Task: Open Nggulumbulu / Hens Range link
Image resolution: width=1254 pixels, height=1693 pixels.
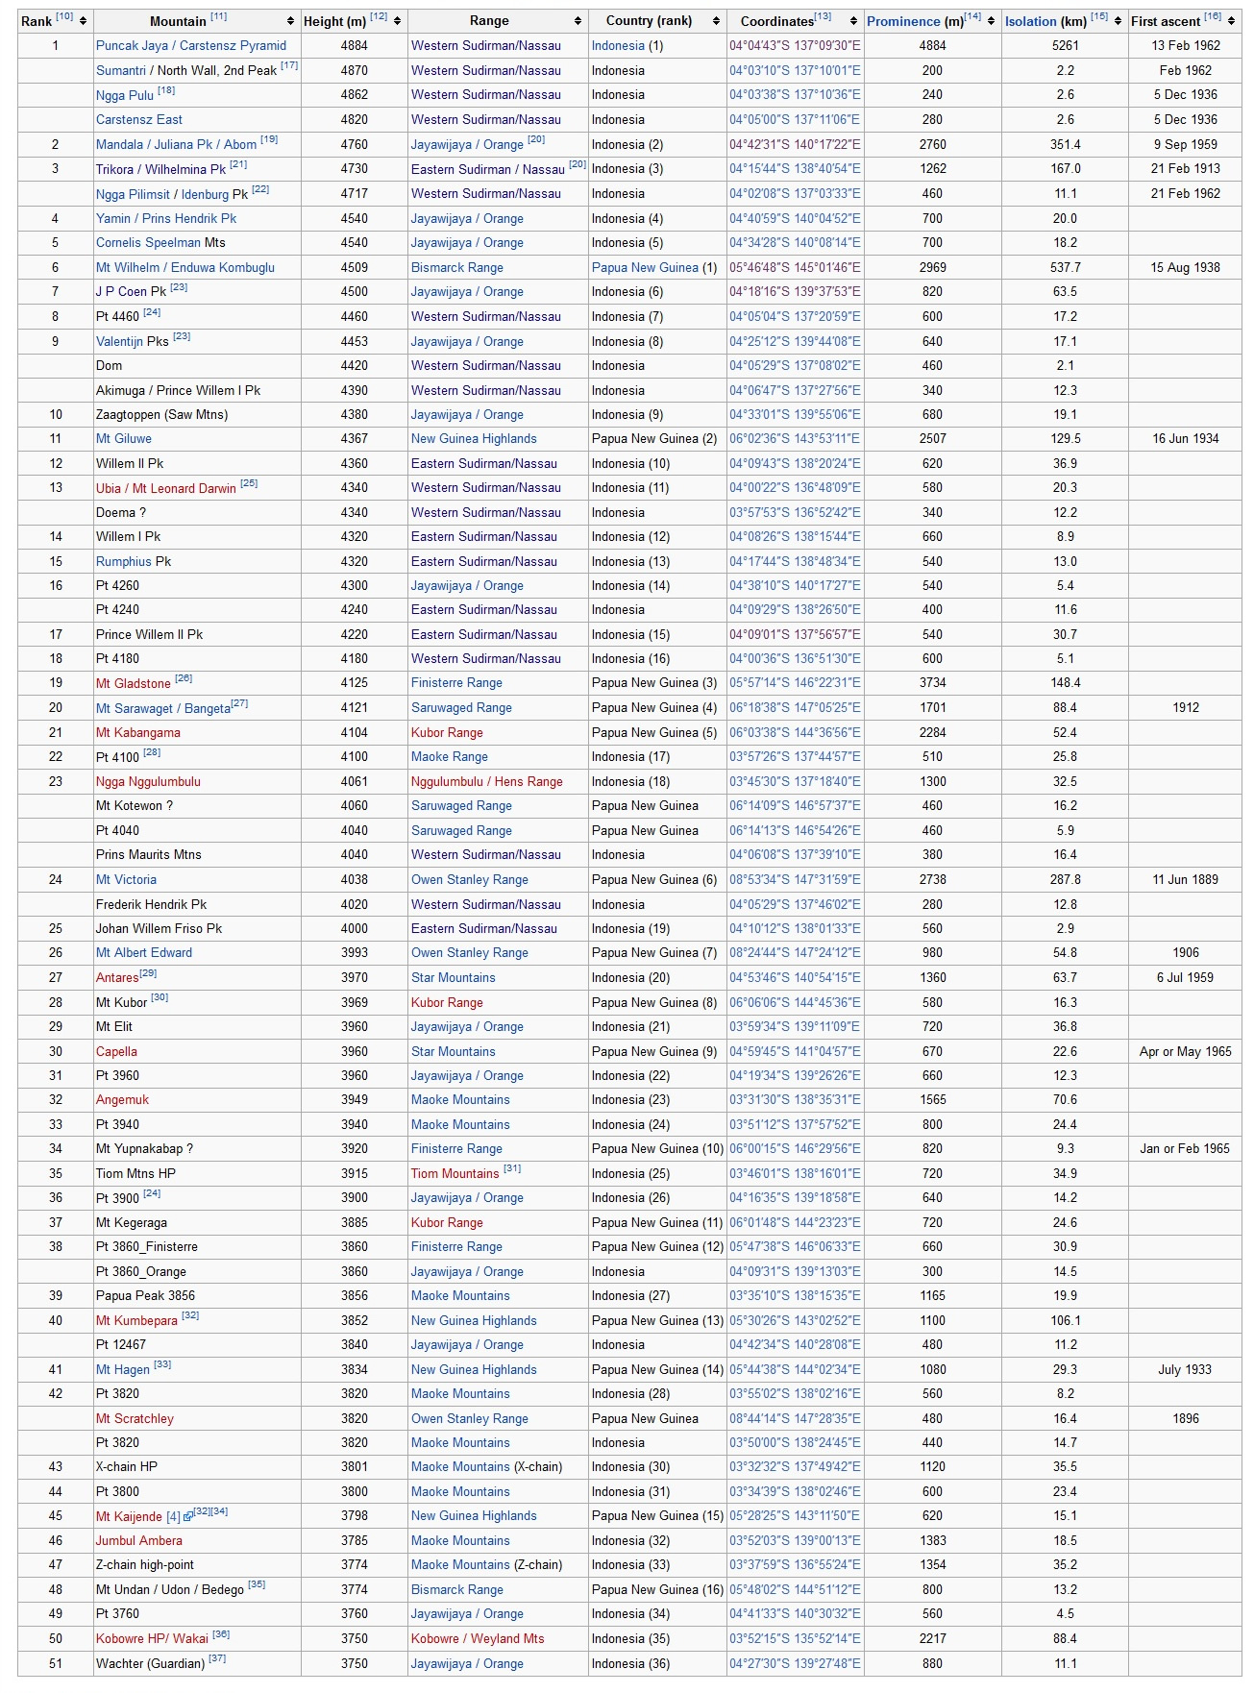Action: [487, 781]
